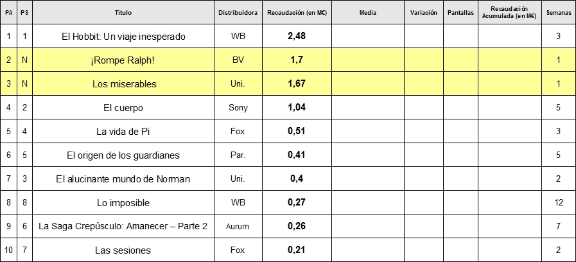
Task: Select the Recaudación (en M€) header cell
Action: tap(297, 12)
